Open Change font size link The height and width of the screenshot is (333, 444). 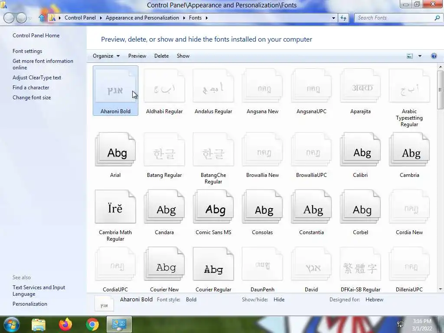(32, 98)
